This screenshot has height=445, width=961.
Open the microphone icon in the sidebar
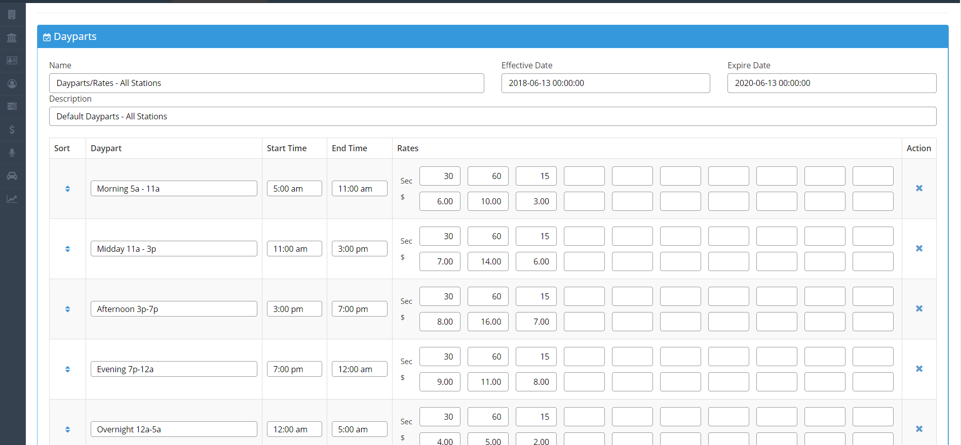tap(12, 153)
